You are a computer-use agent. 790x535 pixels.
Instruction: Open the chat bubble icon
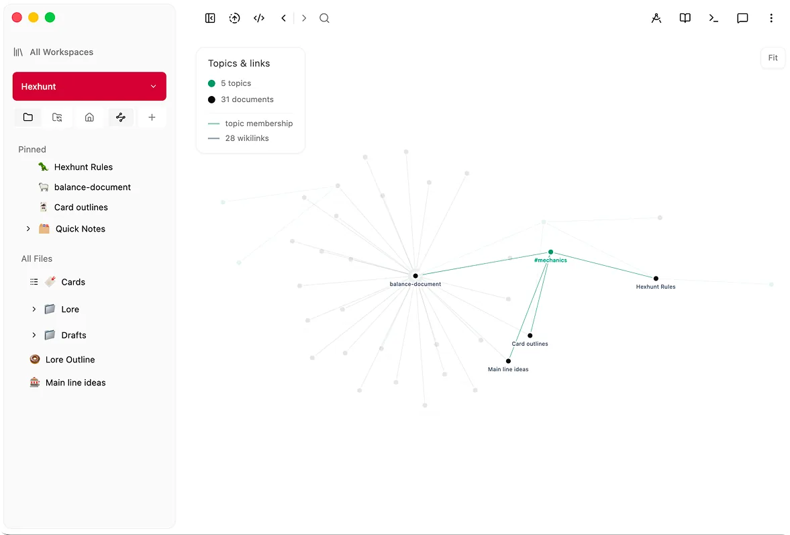[742, 18]
